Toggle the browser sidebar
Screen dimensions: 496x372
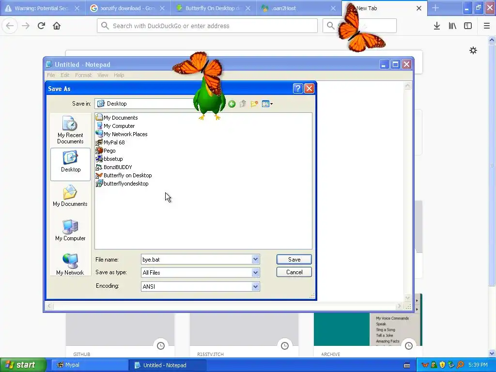(468, 26)
